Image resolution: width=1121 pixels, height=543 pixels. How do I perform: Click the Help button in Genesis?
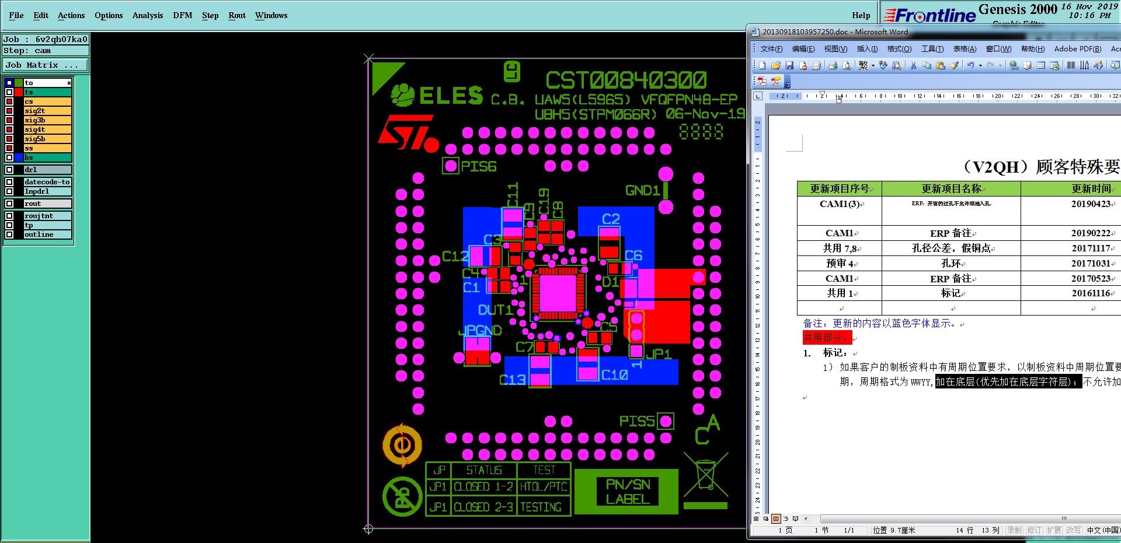(861, 15)
